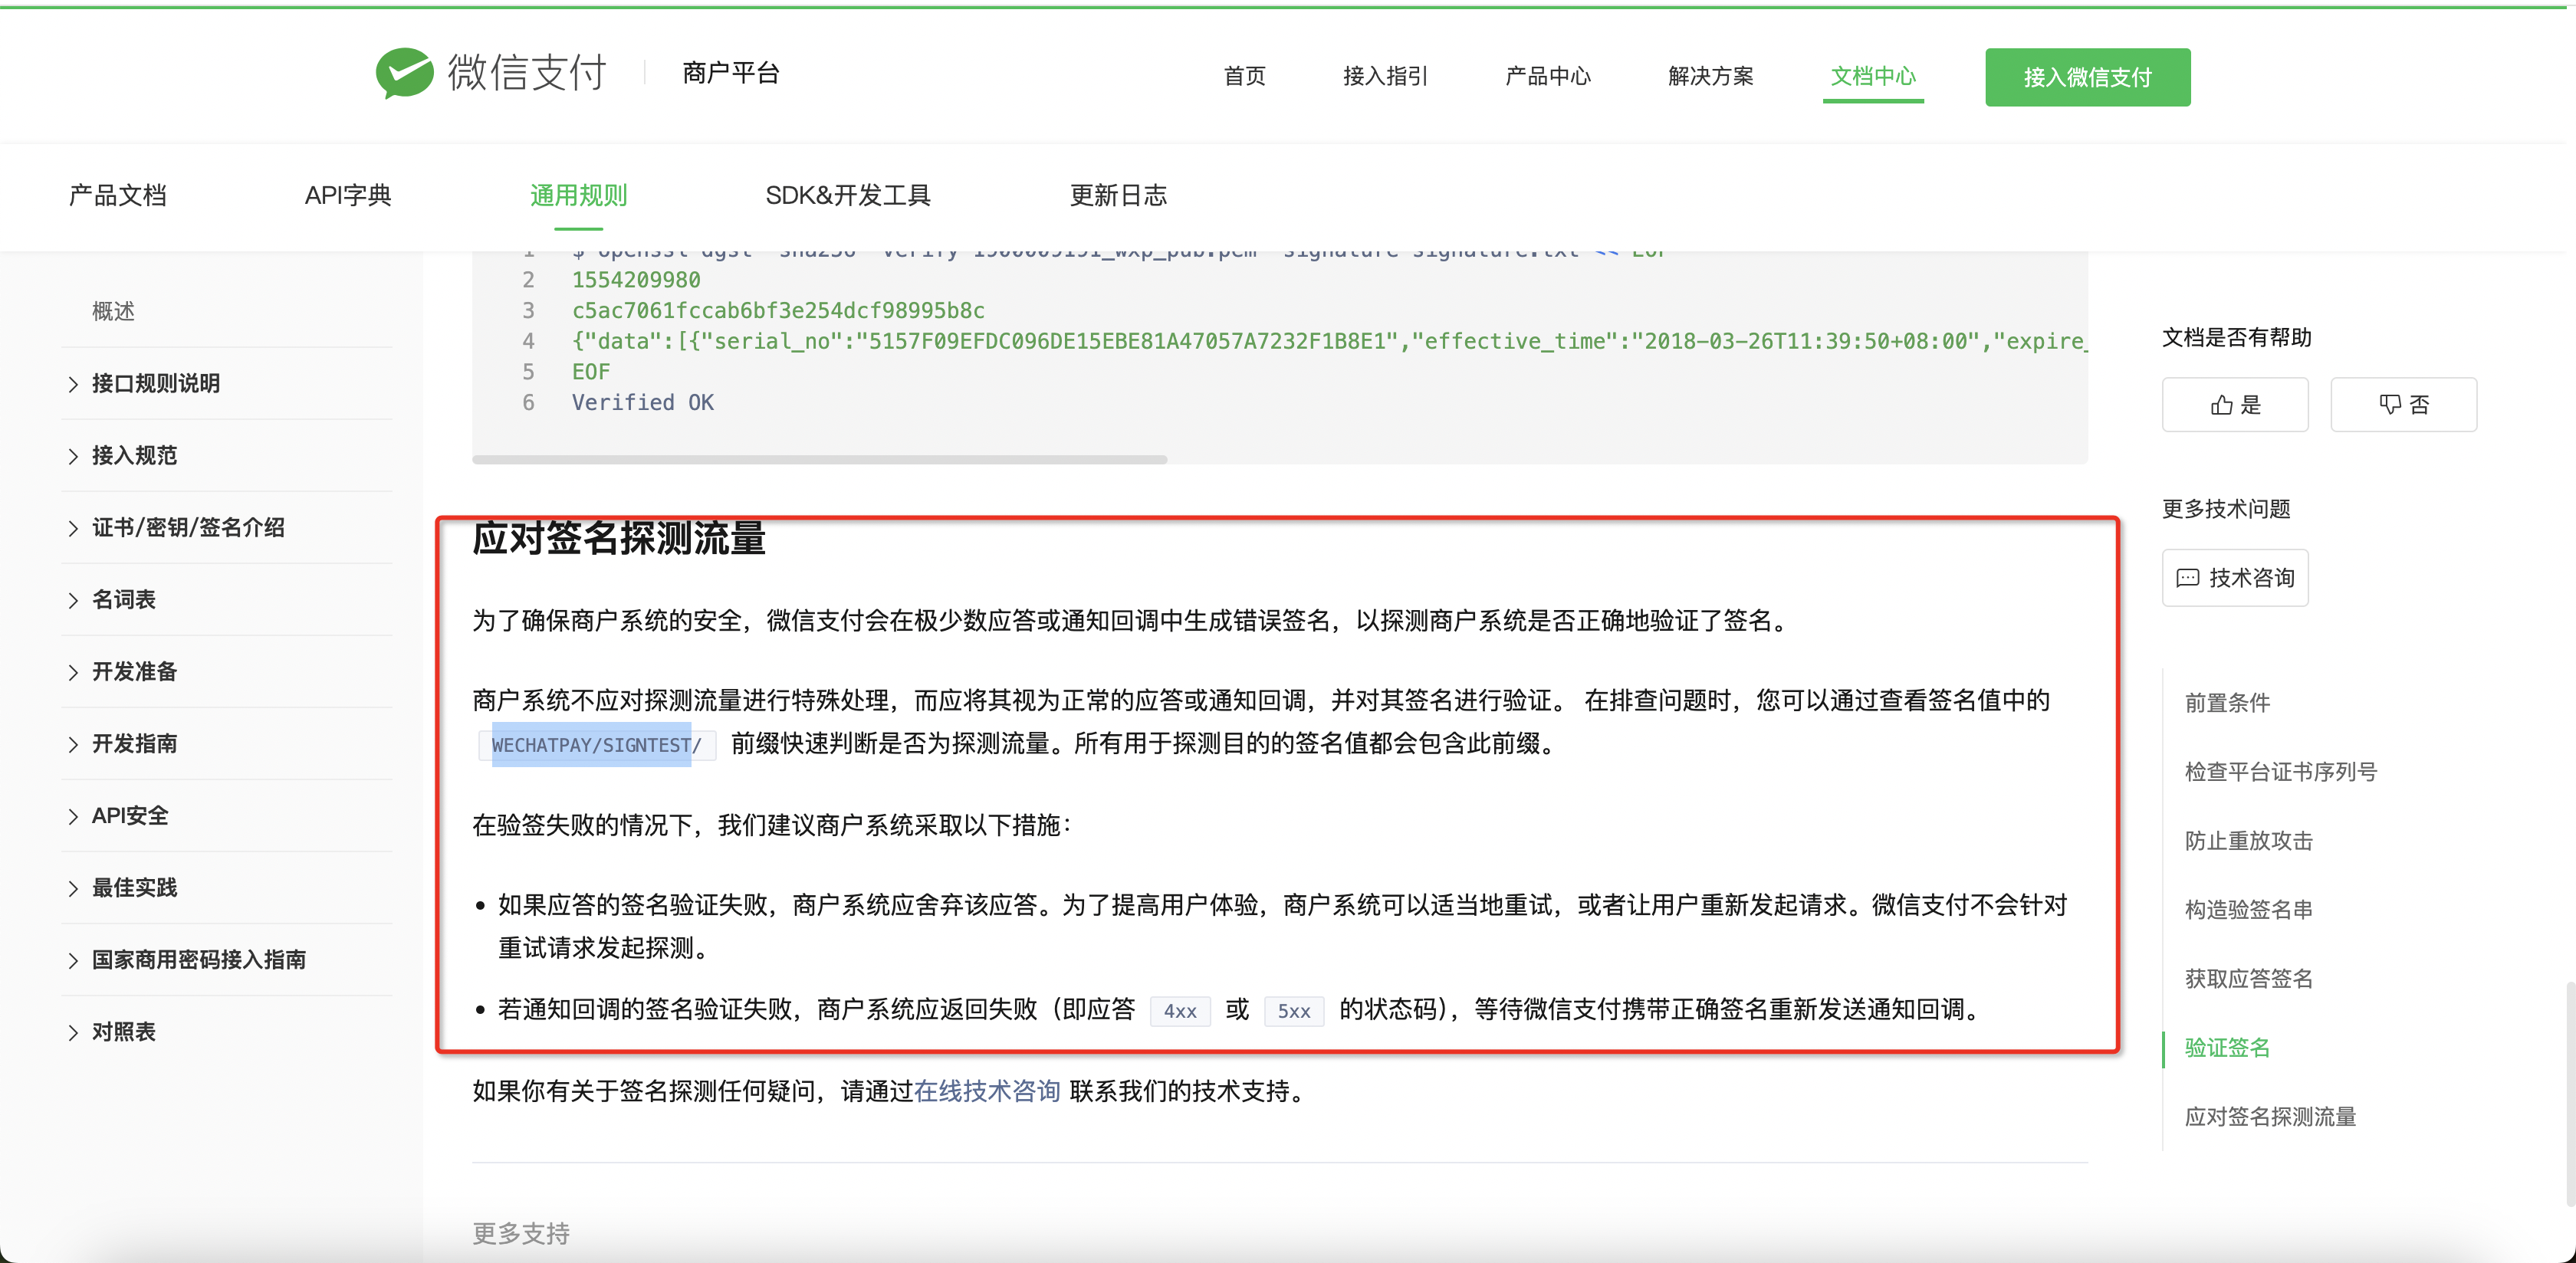Click the WECHATPAY/SIGNTEST/ inline code text
Screen dimensions: 2576x1263
(x=596, y=745)
